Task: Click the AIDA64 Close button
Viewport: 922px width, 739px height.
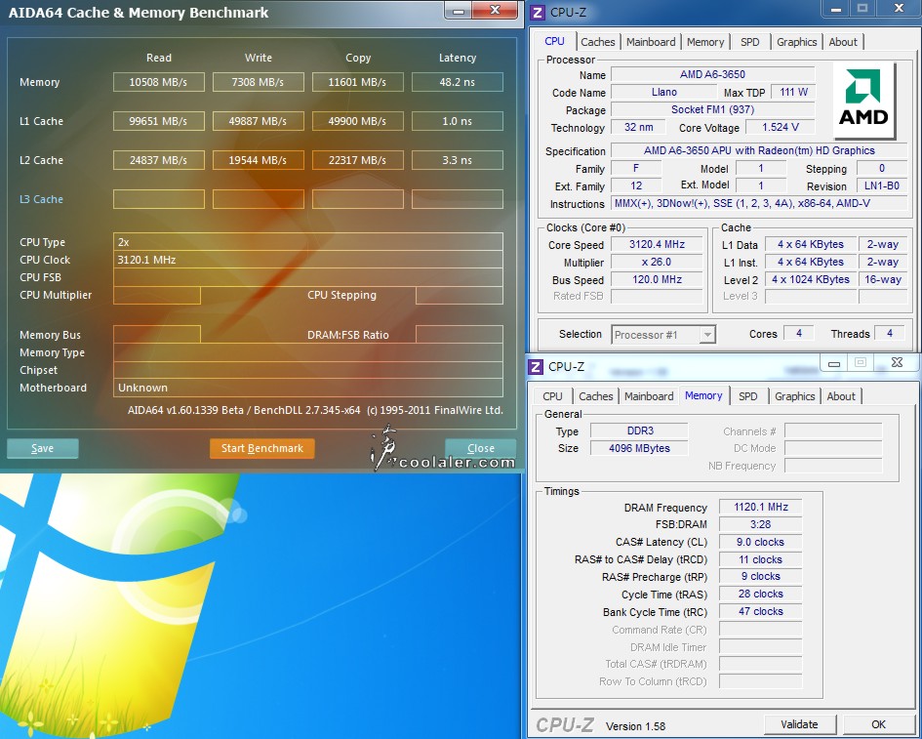Action: click(480, 448)
